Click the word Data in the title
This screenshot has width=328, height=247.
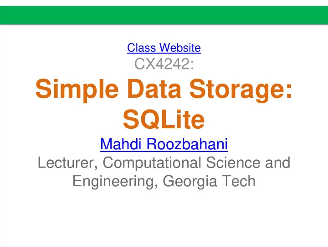click(154, 89)
